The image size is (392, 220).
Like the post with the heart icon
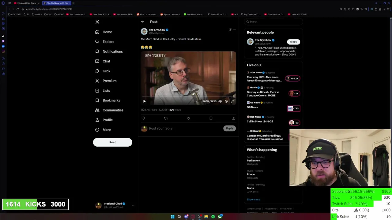[188, 118]
